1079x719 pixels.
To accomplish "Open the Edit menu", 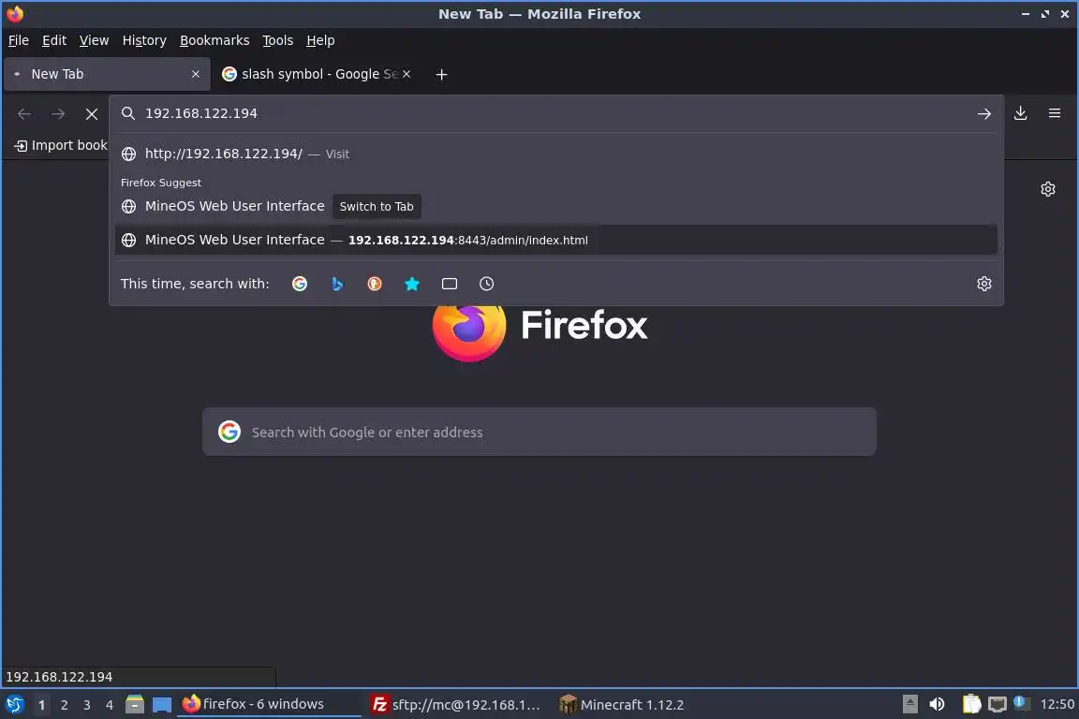I will click(54, 40).
